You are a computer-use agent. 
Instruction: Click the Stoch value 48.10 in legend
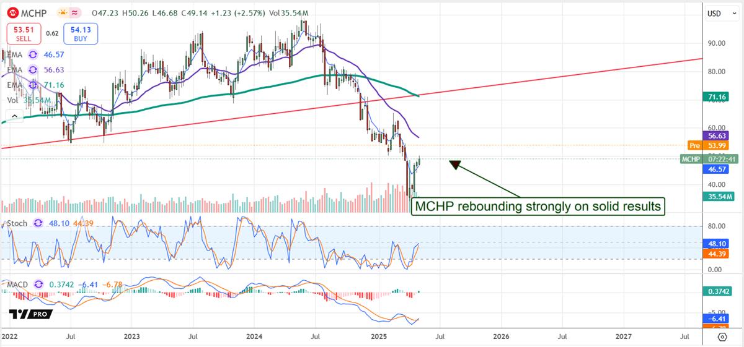pyautogui.click(x=58, y=223)
